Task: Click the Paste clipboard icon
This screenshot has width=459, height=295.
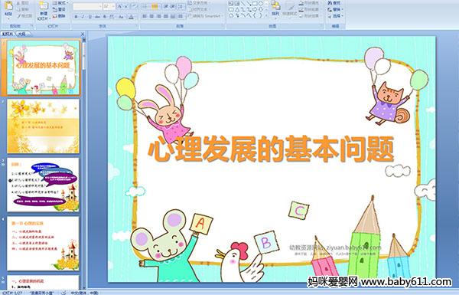Action: tap(8, 6)
